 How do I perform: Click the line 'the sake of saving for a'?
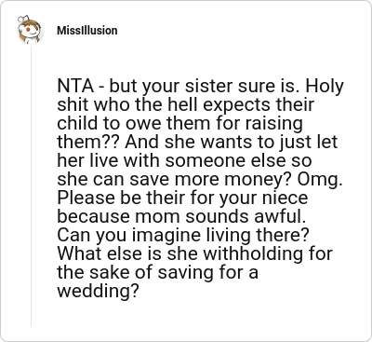157,273
